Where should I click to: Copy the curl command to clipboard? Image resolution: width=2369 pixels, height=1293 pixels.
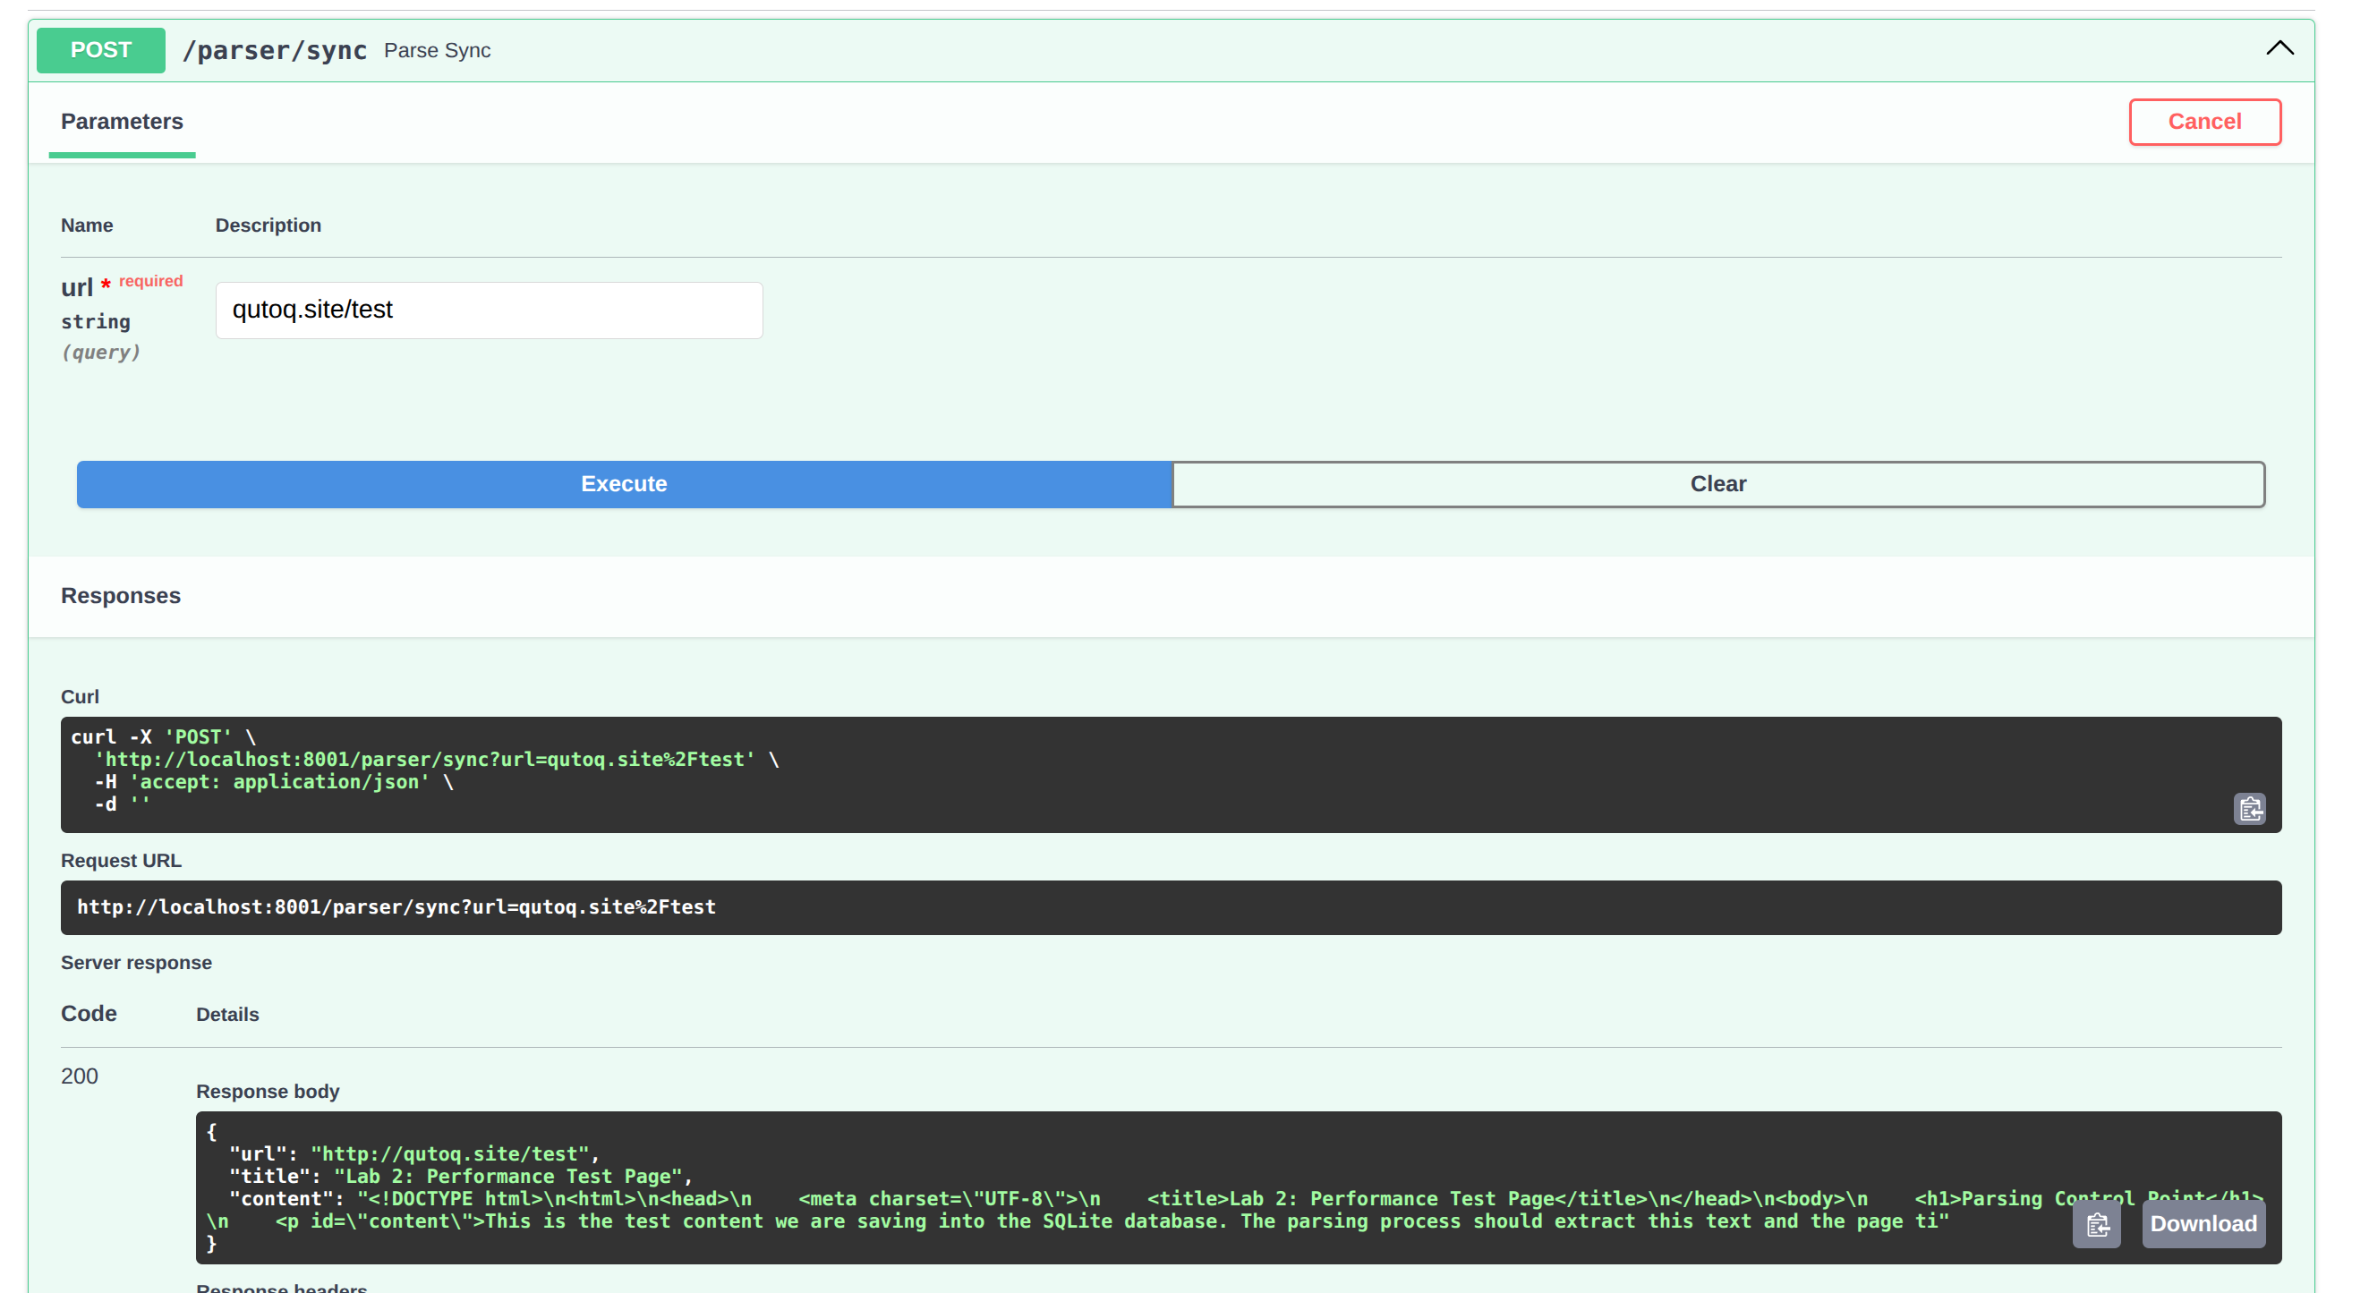[2249, 809]
